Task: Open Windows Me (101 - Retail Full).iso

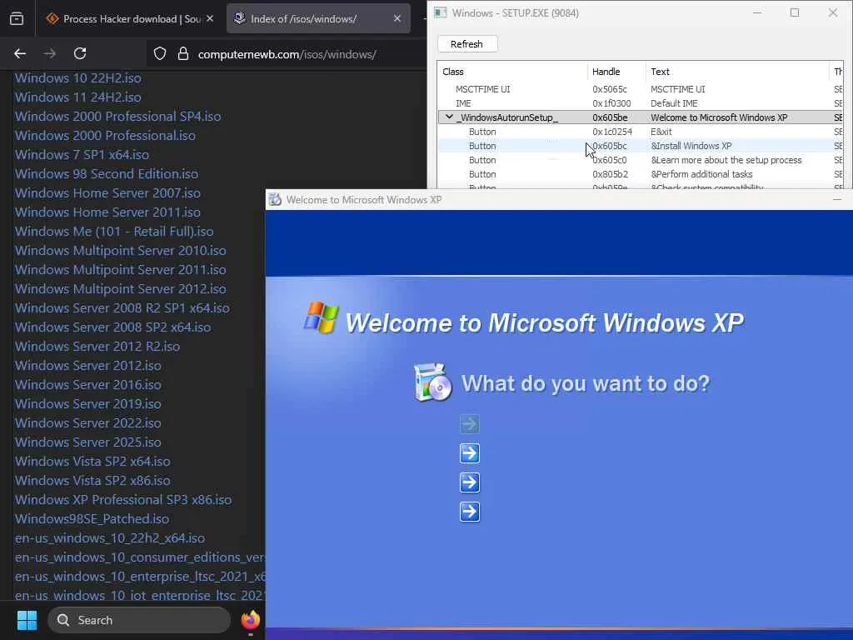Action: point(114,232)
